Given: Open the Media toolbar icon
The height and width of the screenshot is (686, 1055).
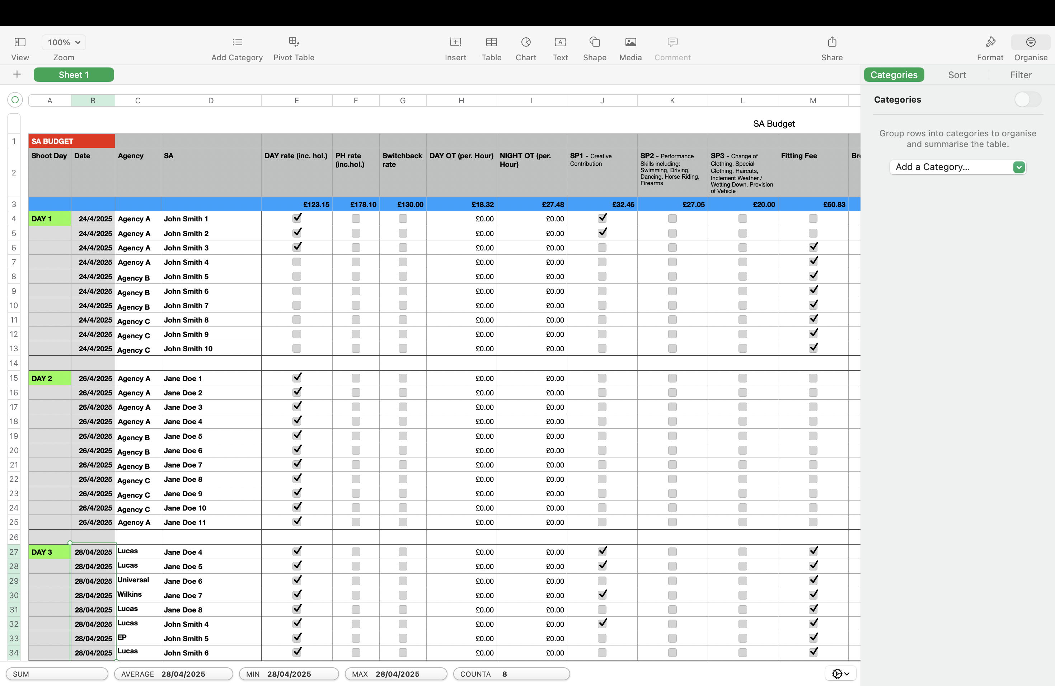Looking at the screenshot, I should (x=630, y=42).
